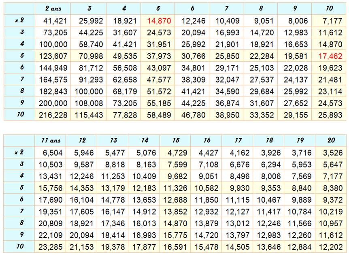Image resolution: width=349 pixels, height=255 pixels.
Task: Select the cell with value 200,000
Action: click(53, 103)
